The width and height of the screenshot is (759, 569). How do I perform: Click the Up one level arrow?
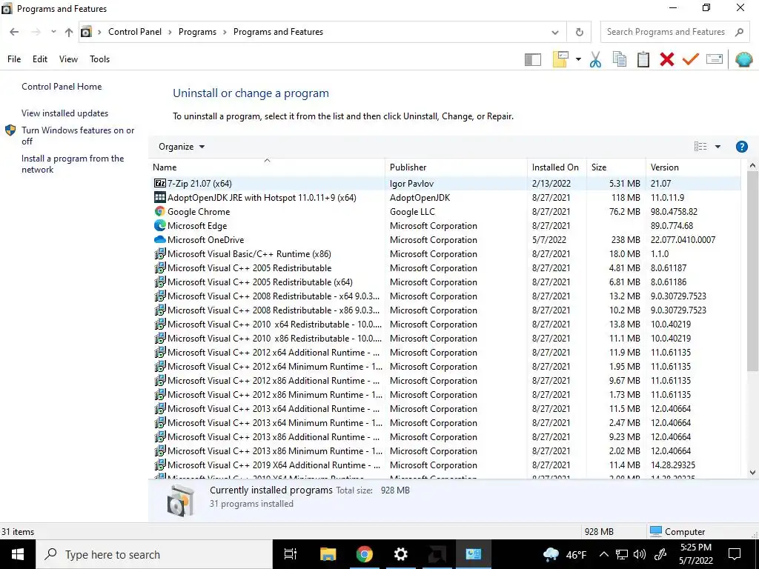click(69, 32)
